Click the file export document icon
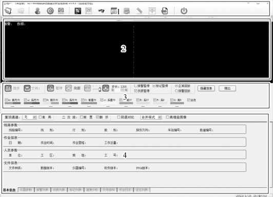Screen dimensions: 273x197 click(165, 11)
